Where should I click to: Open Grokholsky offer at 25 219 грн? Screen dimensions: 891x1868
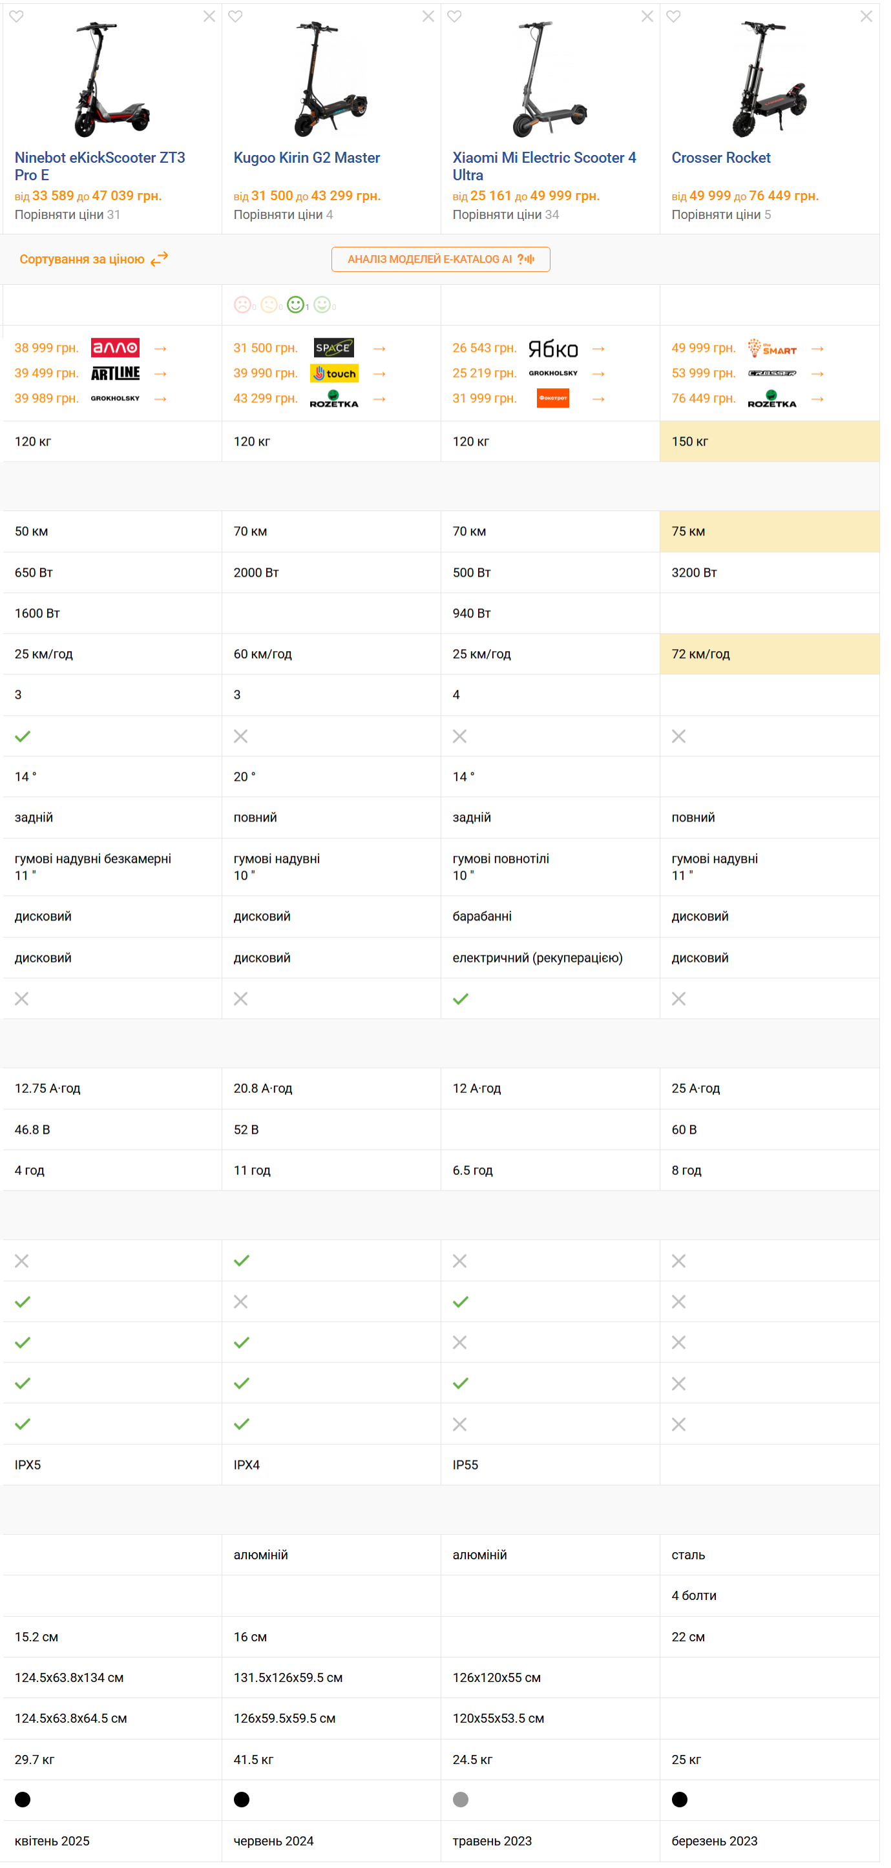click(x=553, y=373)
